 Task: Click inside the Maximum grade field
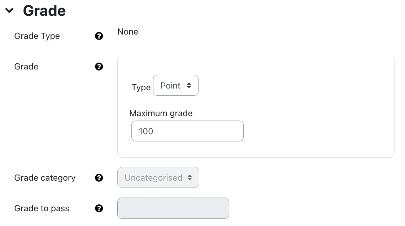pos(187,131)
